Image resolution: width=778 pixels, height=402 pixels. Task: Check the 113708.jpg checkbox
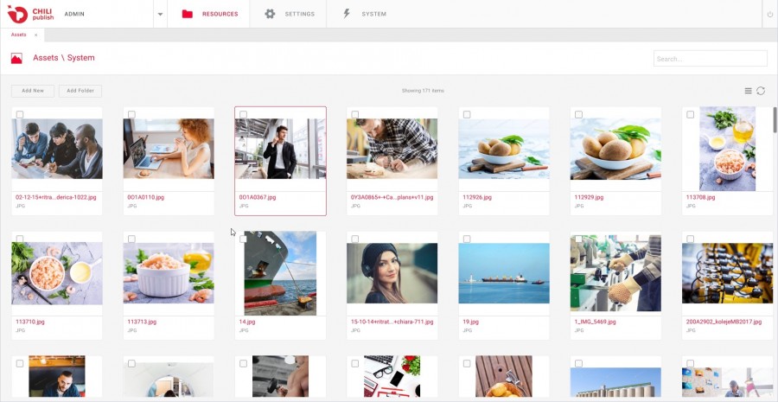(690, 115)
